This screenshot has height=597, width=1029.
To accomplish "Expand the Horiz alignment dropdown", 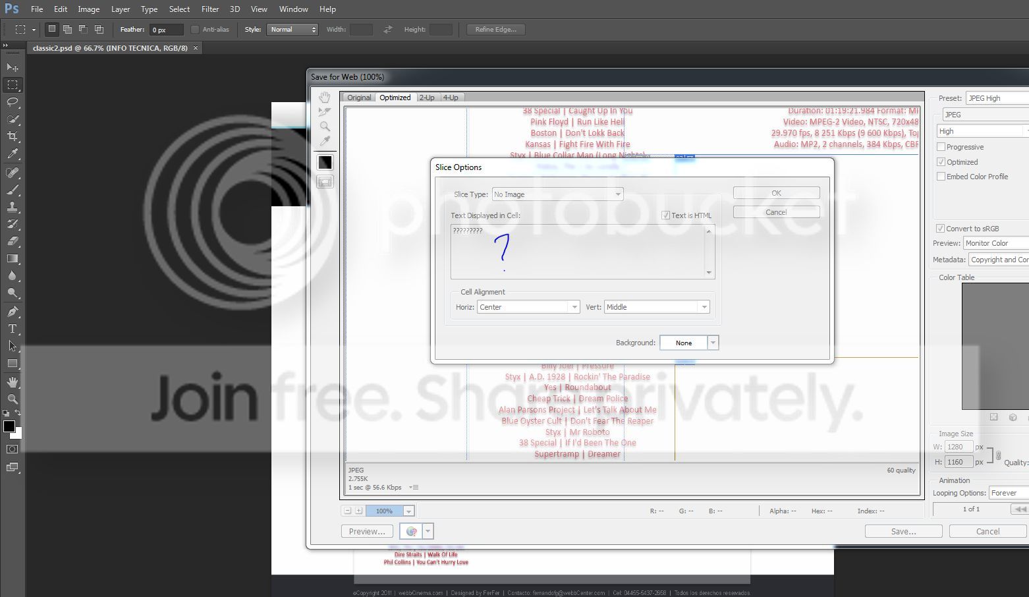I will pyautogui.click(x=528, y=307).
